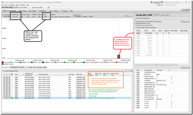Click the Create price bucket button
Image resolution: width=193 pixels, height=115 pixels.
coord(31,67)
